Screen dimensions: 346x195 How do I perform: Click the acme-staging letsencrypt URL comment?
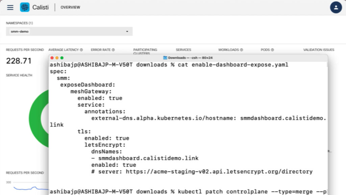pyautogui.click(x=202, y=172)
